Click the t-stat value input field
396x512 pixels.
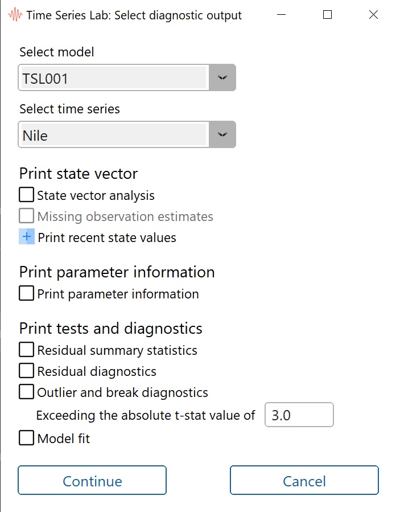point(299,415)
